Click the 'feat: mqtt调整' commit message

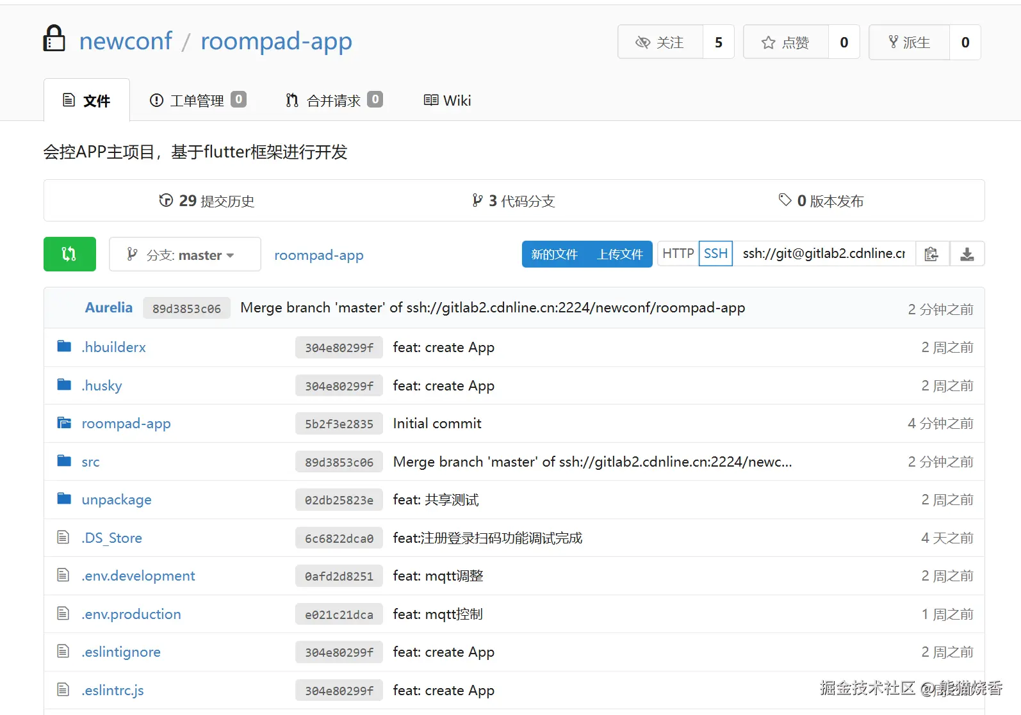438,575
